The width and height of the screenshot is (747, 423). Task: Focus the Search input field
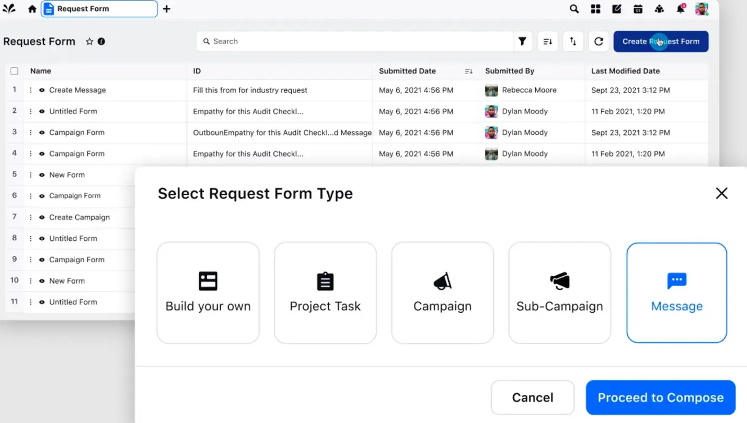[355, 41]
